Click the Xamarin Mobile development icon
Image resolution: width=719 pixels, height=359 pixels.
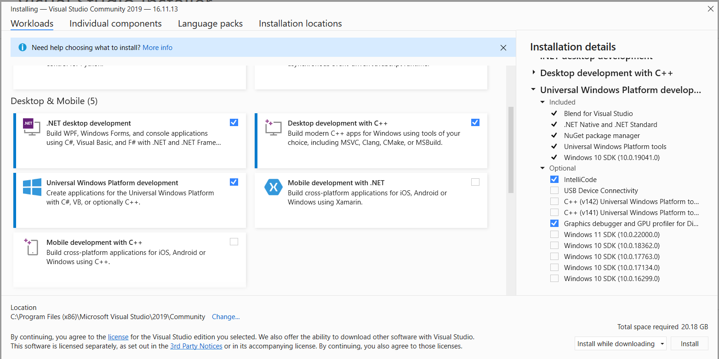273,187
